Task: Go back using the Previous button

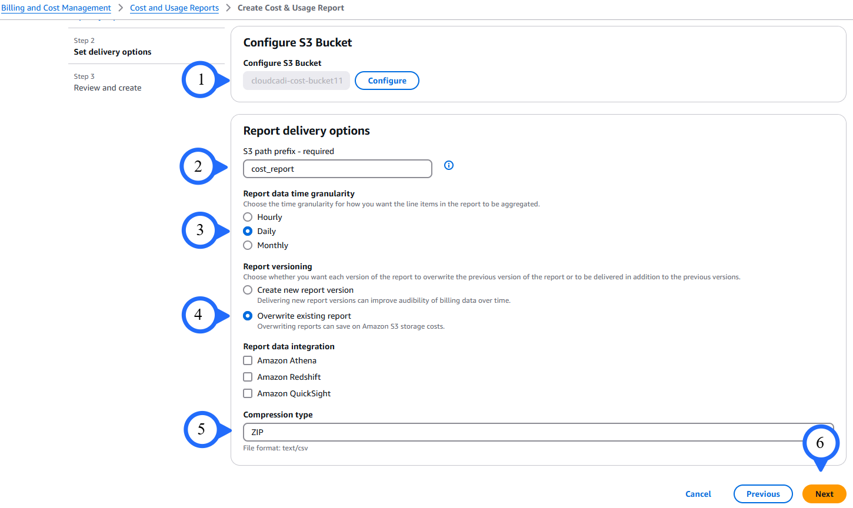Action: click(763, 494)
